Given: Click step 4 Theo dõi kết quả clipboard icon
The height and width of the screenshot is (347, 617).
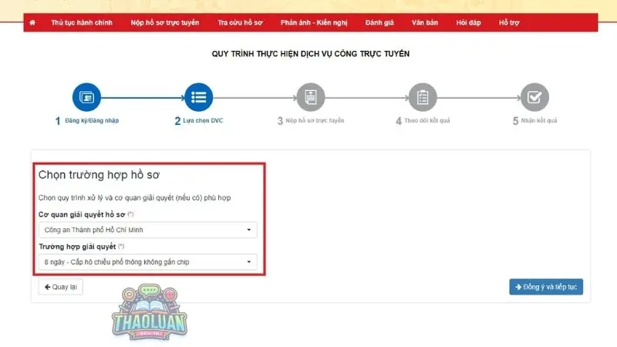Looking at the screenshot, I should point(423,97).
